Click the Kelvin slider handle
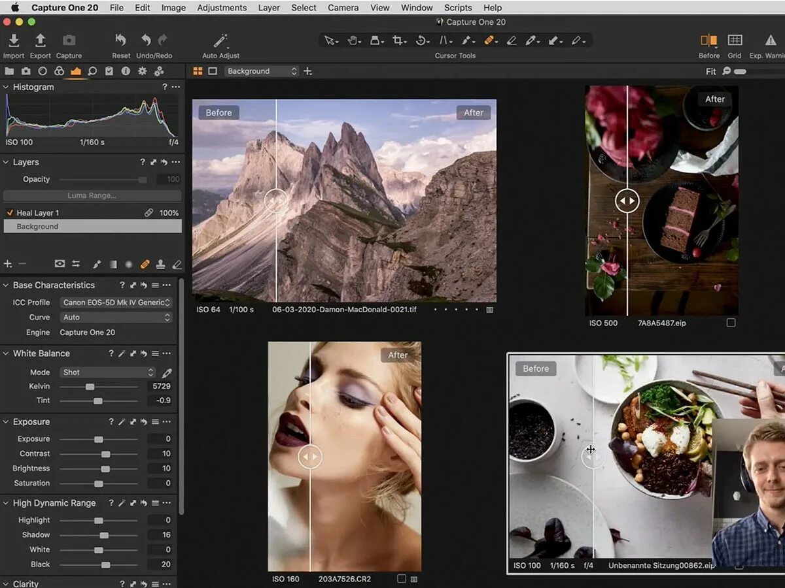Viewport: 785px width, 588px height. [90, 387]
